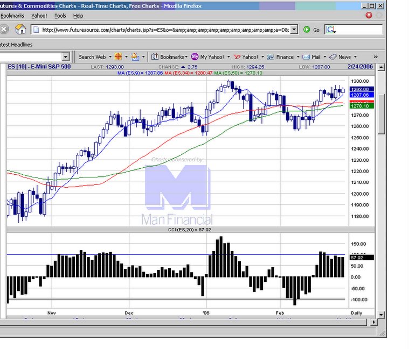
Task: Click the red arrow icon near throbber
Action: tap(369, 16)
